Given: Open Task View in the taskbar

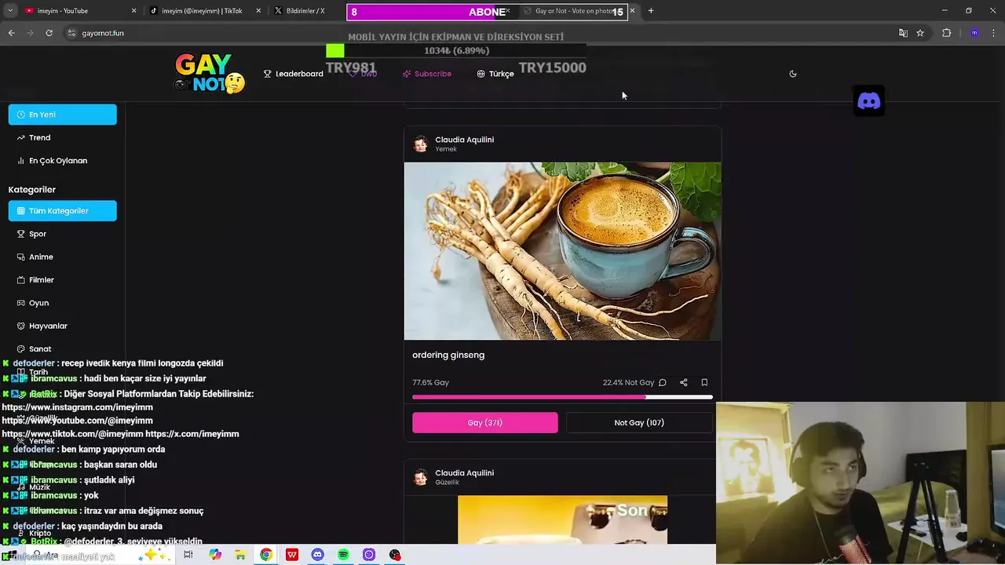Looking at the screenshot, I should [188, 555].
